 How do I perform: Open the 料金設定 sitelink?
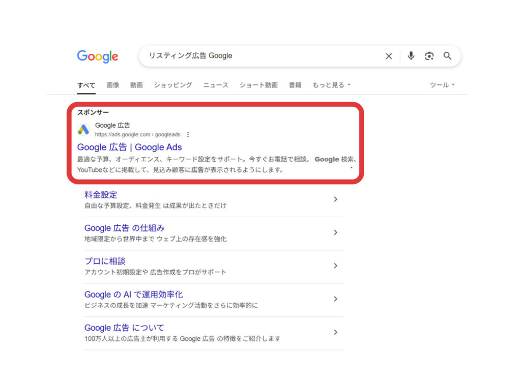(101, 195)
